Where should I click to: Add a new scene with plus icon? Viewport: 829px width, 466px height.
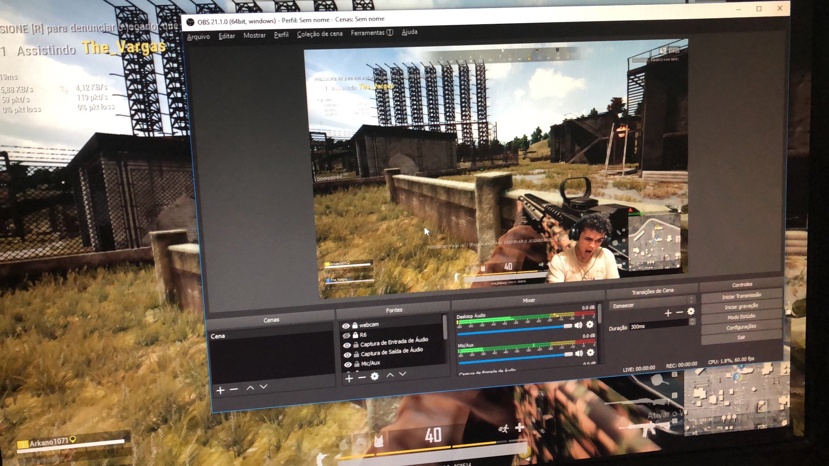(220, 390)
